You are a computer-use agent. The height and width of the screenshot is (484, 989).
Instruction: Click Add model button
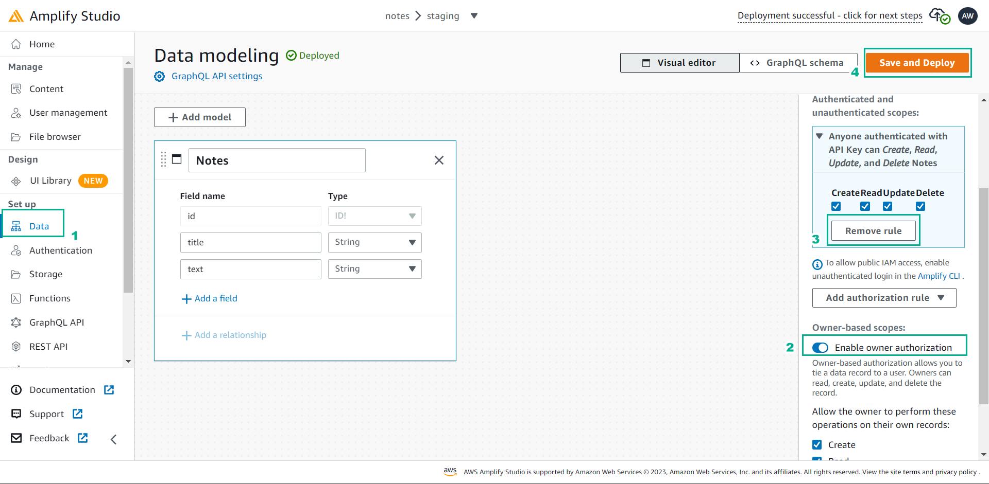(x=200, y=117)
